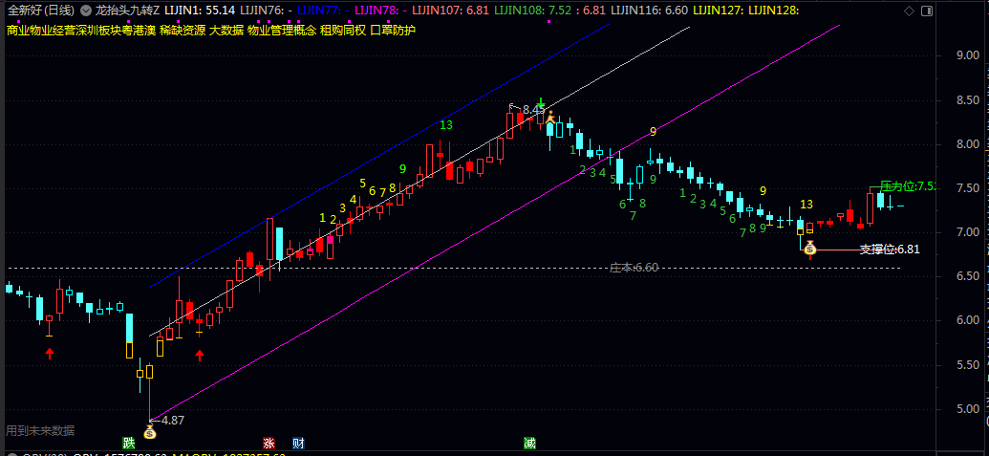Screen dimensions: 989x456
Task: Open the dropdown circle beside 全新好(日线)
Action: [85, 11]
